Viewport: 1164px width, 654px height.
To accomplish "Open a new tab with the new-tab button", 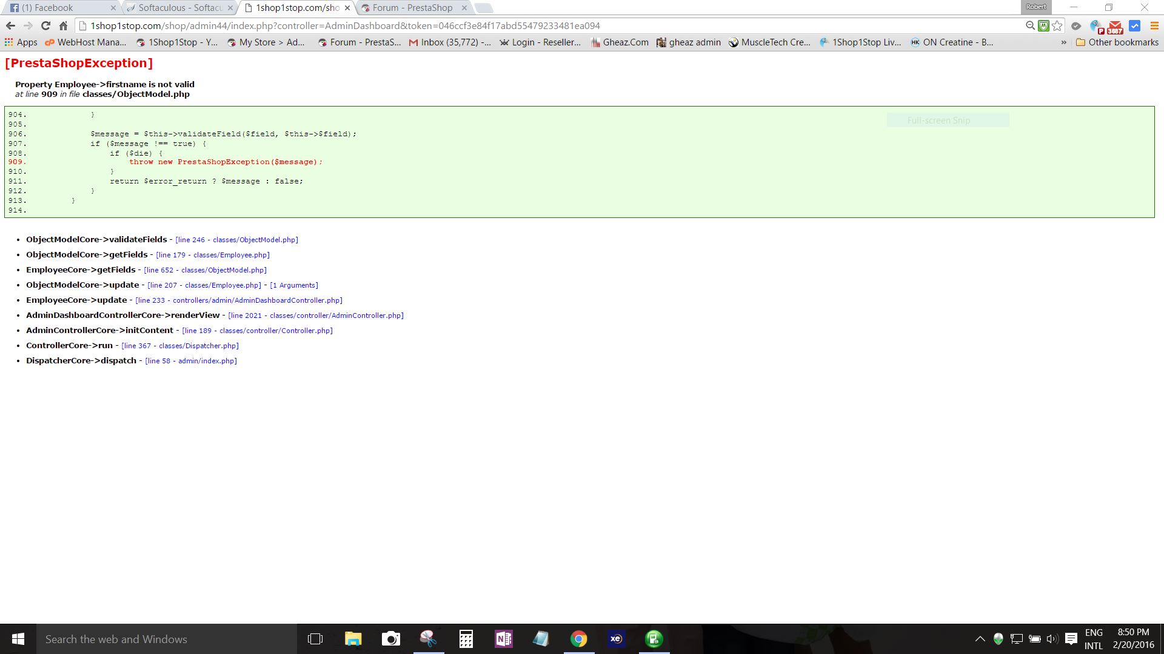I will 483,8.
